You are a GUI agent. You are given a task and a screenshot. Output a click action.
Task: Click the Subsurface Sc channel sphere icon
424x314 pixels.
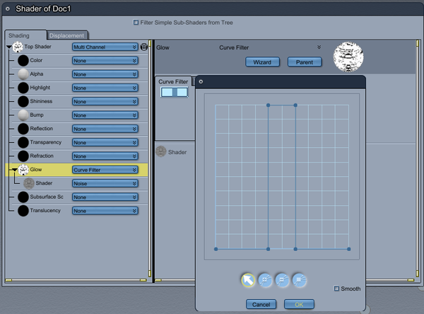coord(23,197)
